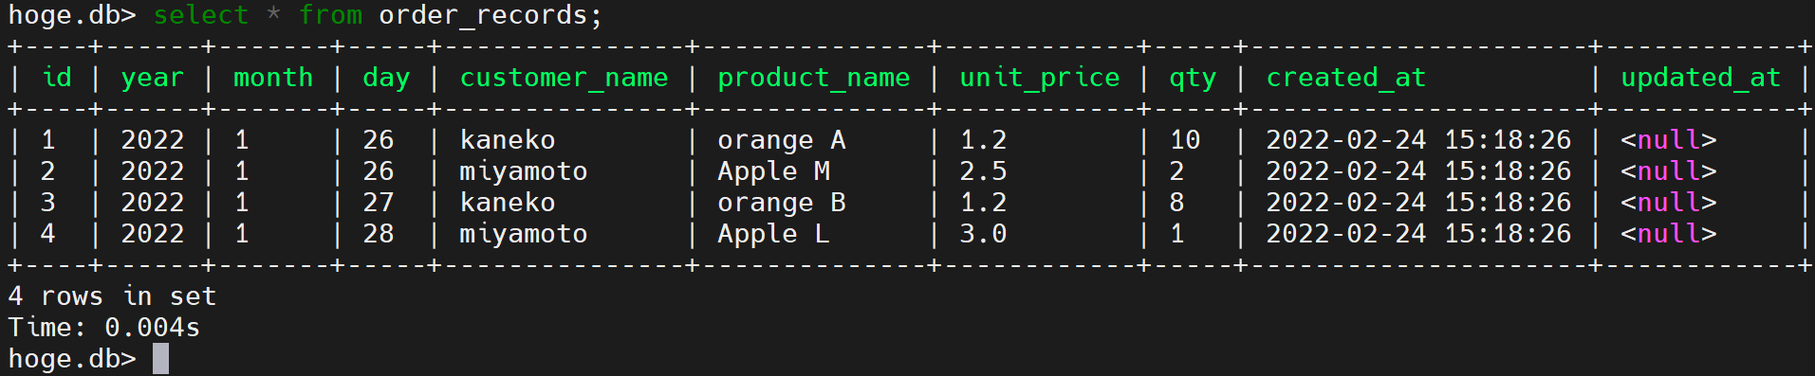The image size is (1815, 376).
Task: Click the created_at column header
Action: pyautogui.click(x=1345, y=78)
